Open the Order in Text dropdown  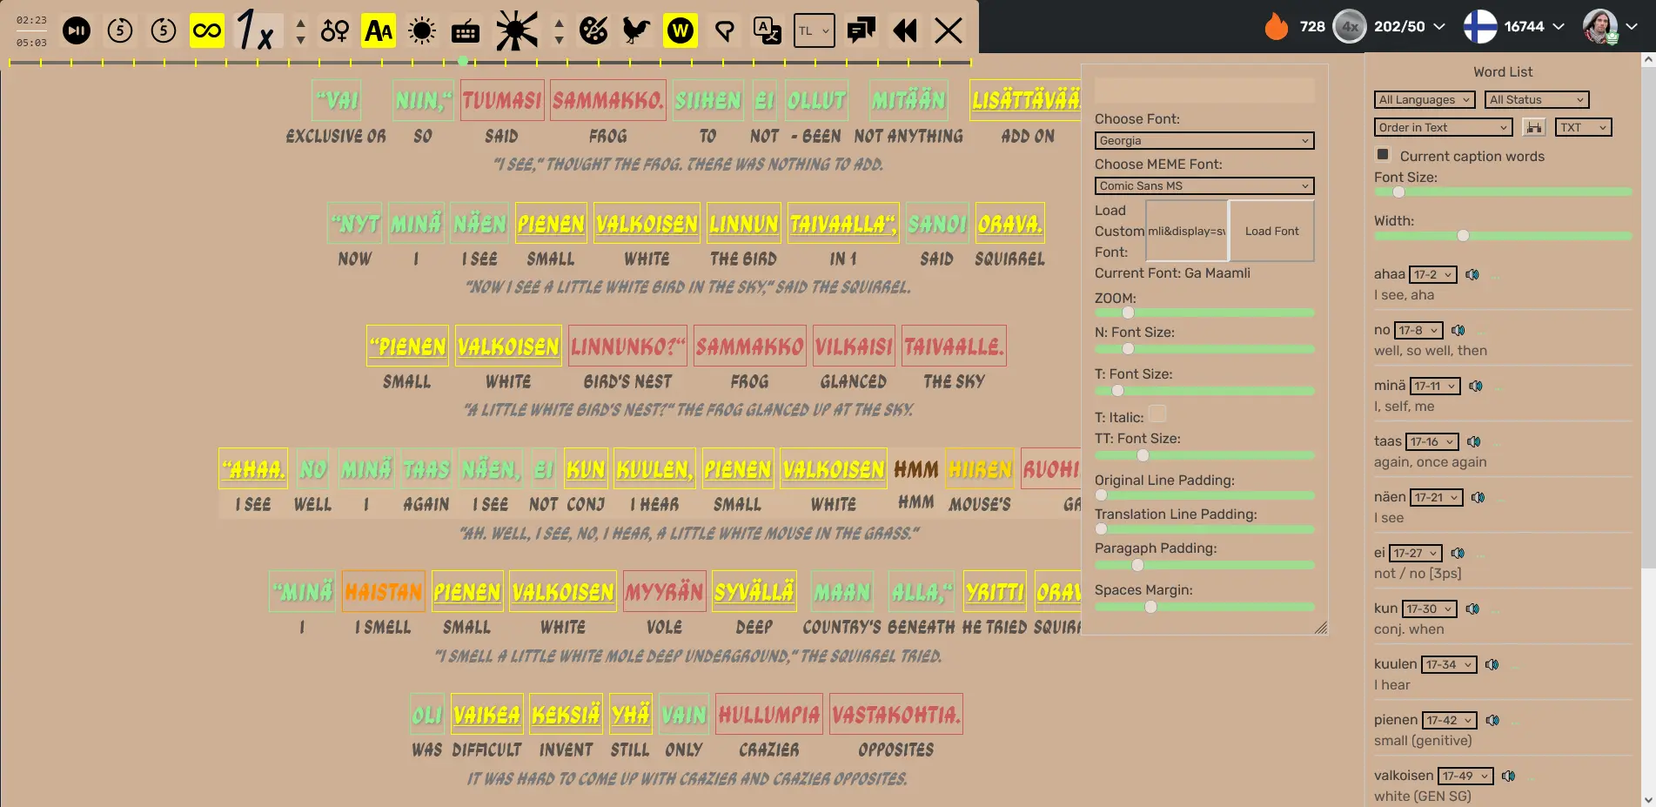pos(1444,128)
